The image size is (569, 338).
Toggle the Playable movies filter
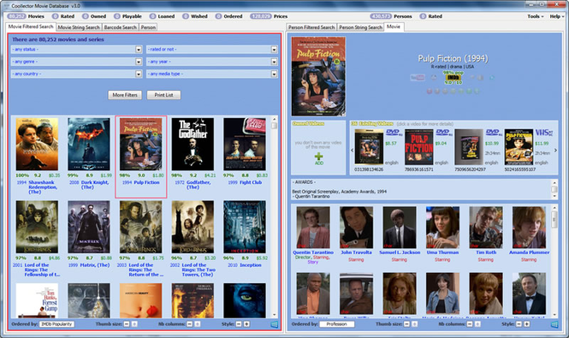click(127, 16)
